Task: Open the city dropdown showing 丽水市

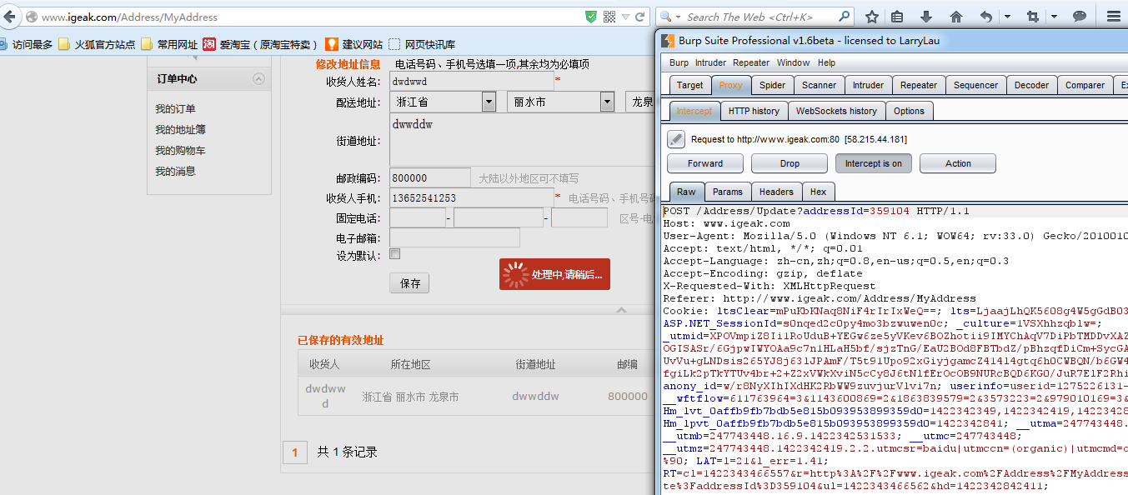Action: (560, 102)
